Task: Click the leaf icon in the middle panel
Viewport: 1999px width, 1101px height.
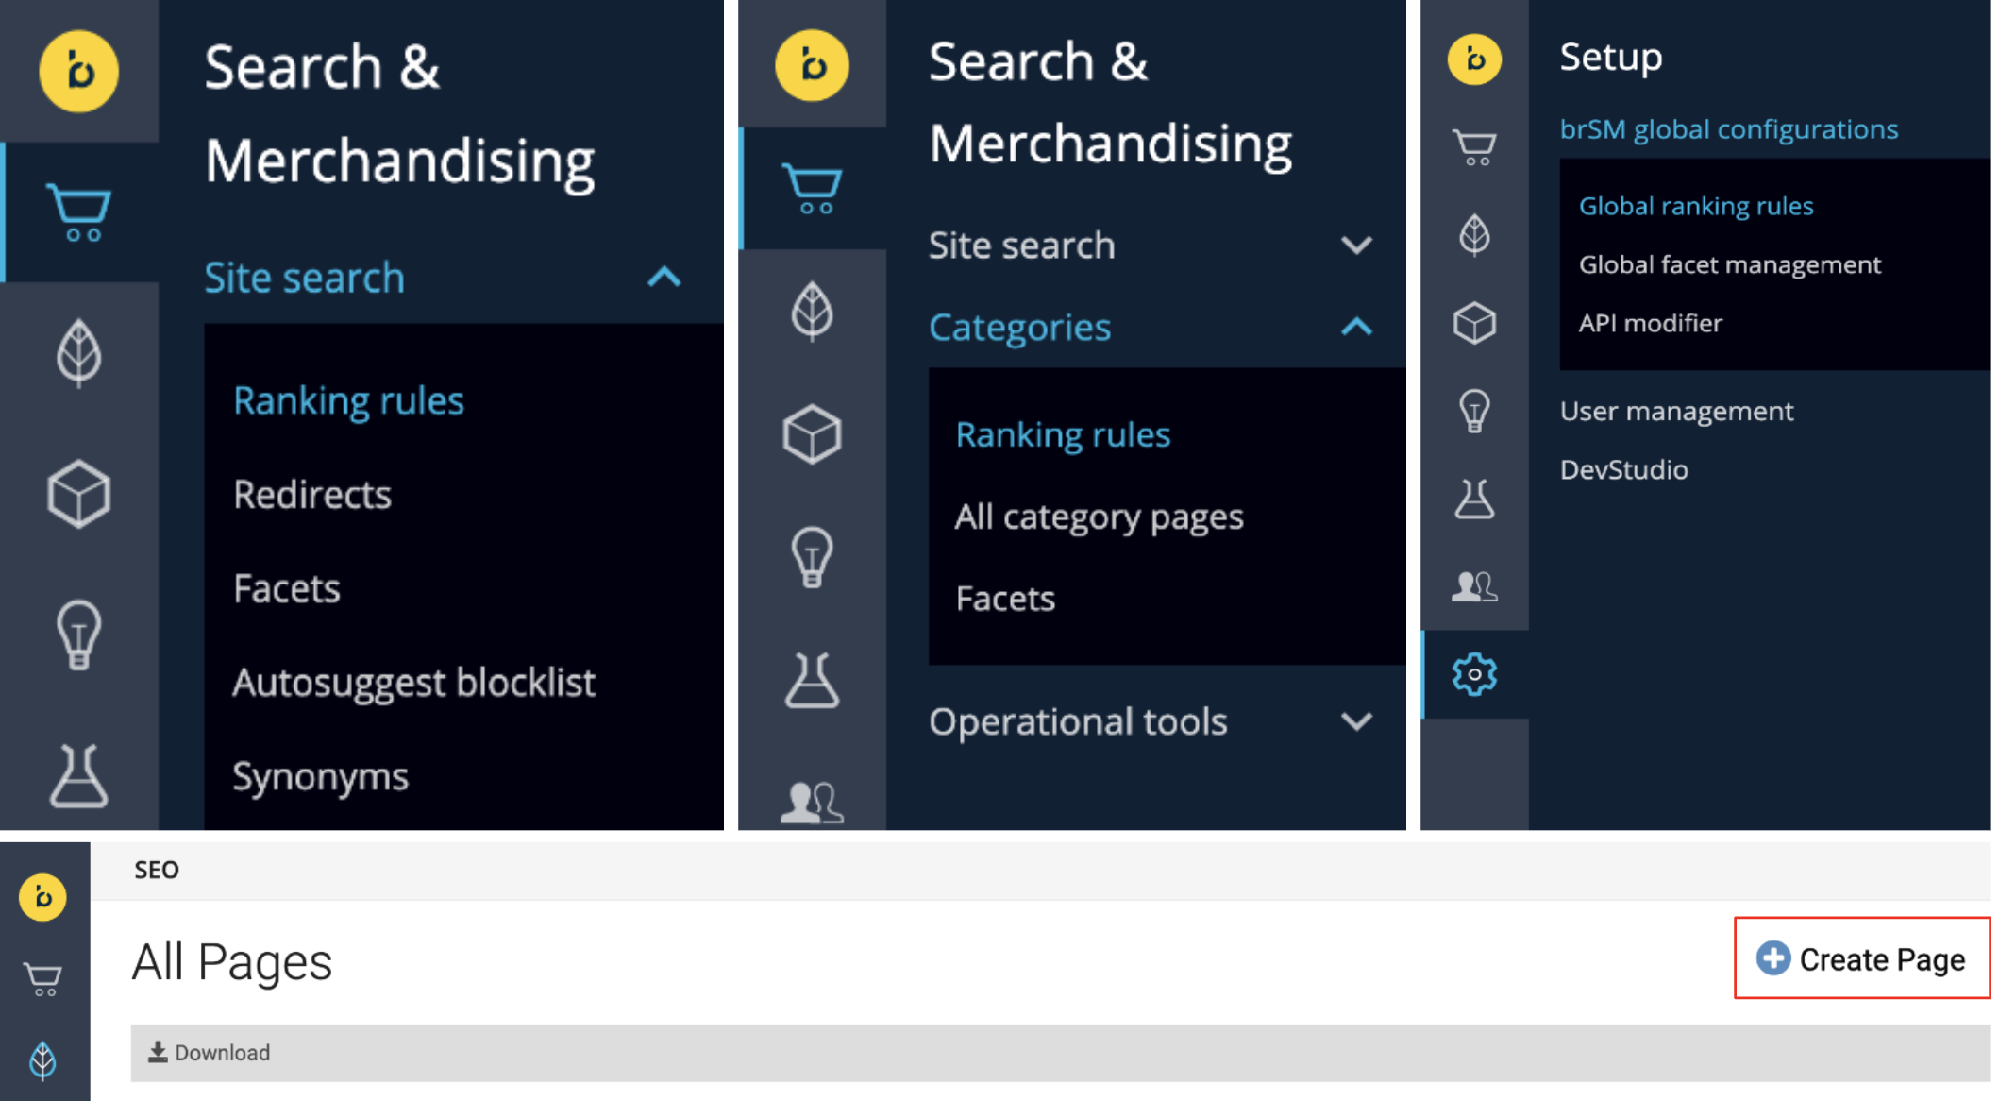Action: click(812, 311)
